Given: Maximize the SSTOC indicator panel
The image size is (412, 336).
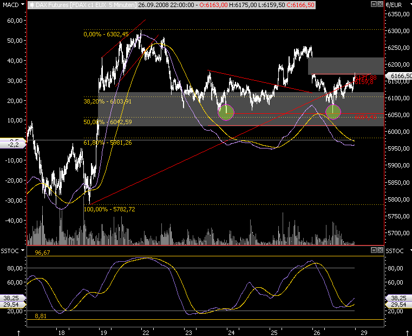Looking at the screenshot, I should [374, 250].
